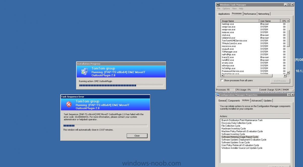Click the Windows Task Manager title bar icon
Viewport: 303px width, 167px height.
[x=218, y=5]
